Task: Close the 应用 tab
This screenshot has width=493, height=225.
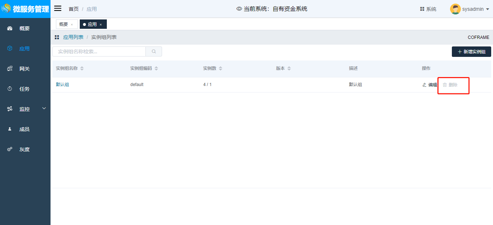Action: (x=101, y=24)
